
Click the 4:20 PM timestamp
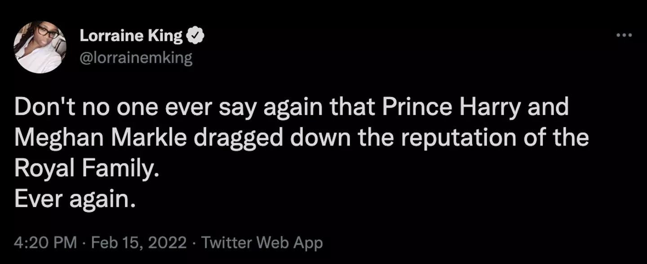(45, 243)
